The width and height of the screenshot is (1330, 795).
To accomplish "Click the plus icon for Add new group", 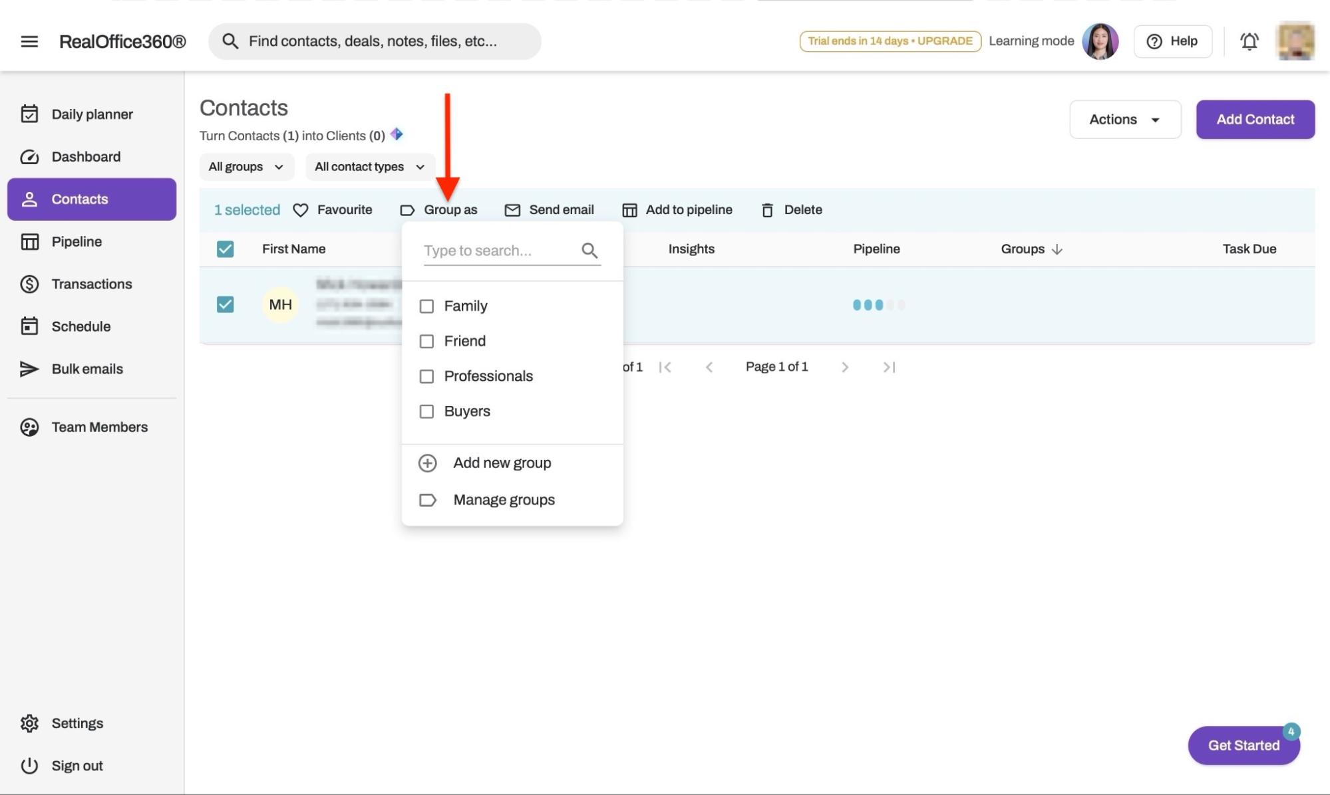I will click(428, 463).
